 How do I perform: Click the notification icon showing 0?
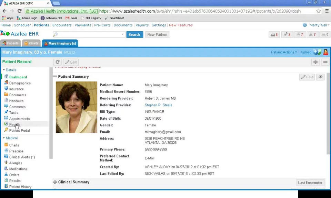(325, 34)
